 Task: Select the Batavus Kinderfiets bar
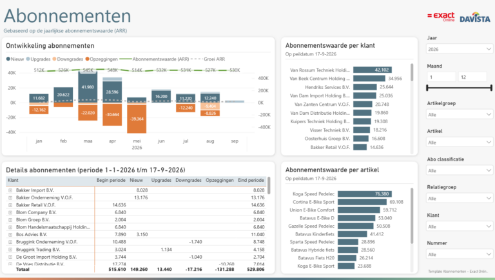pyautogui.click(x=353, y=234)
